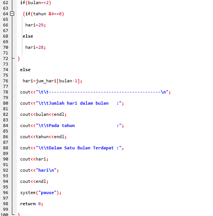Click line number 80 in the gutter
Image resolution: width=213 pixels, height=216 pixels.
click(6, 103)
